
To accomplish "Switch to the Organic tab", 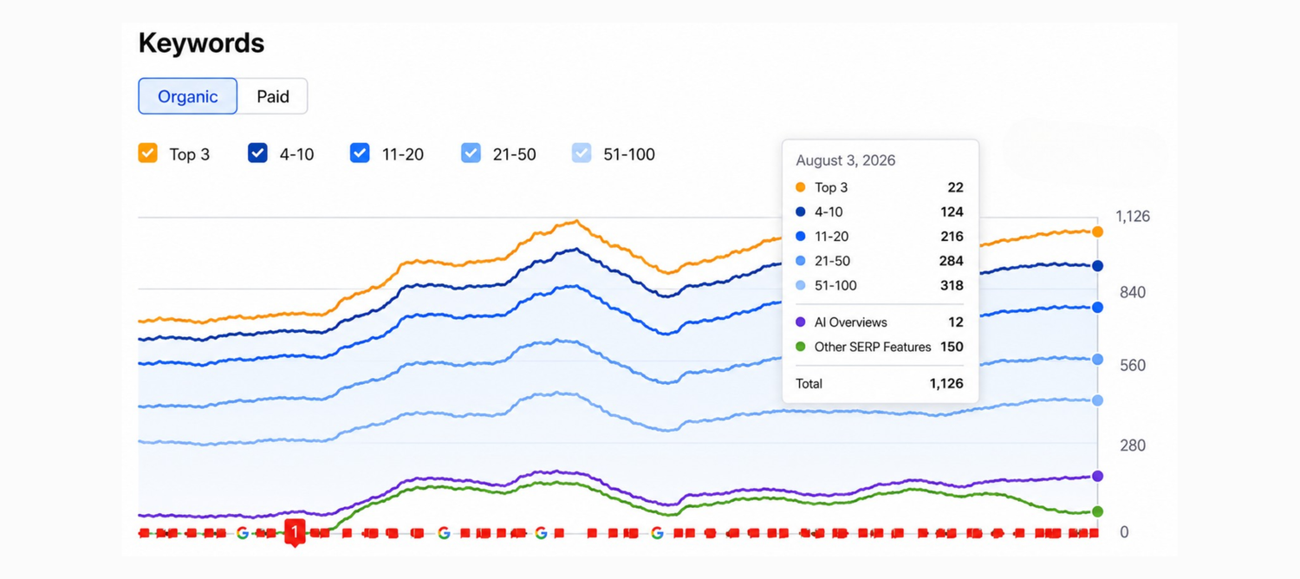I will point(188,96).
